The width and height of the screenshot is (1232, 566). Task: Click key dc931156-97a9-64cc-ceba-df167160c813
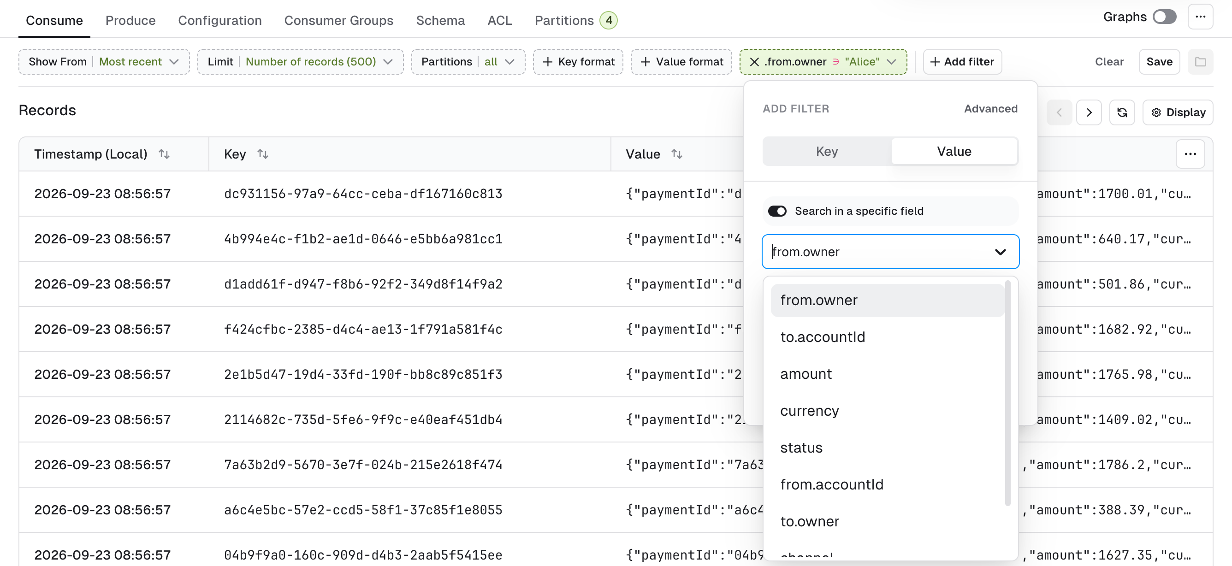click(363, 194)
